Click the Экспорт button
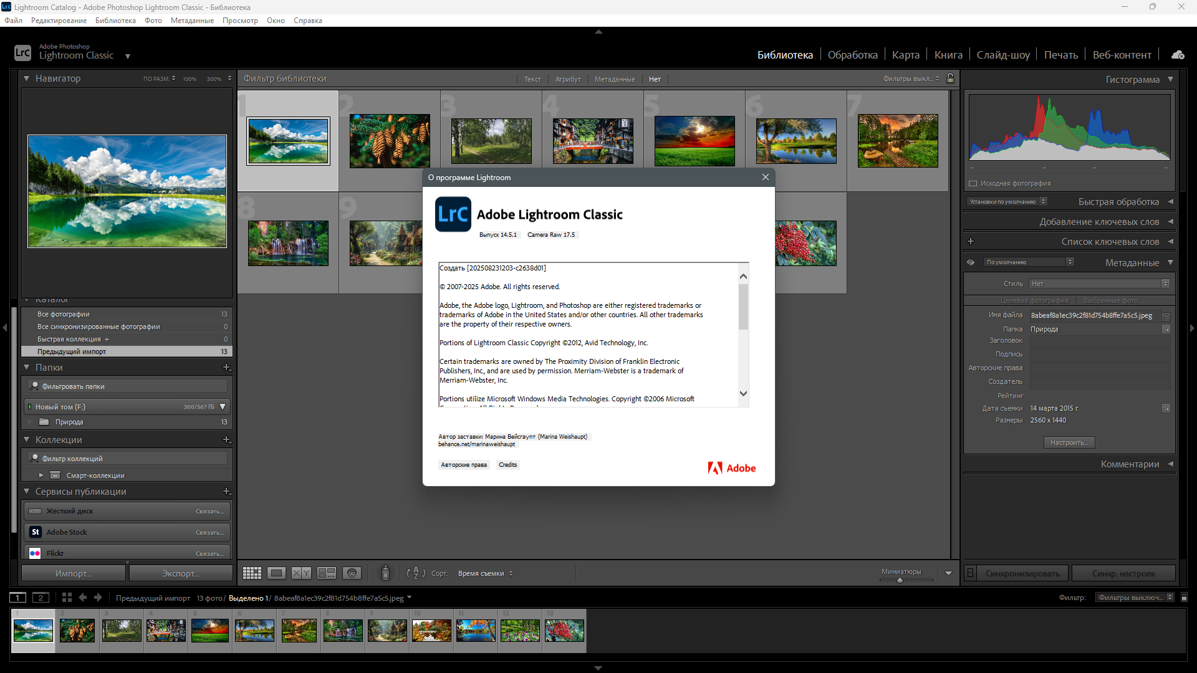 point(181,573)
